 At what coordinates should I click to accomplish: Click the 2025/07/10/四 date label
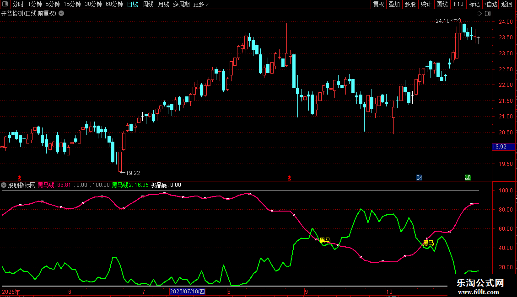pos(187,292)
